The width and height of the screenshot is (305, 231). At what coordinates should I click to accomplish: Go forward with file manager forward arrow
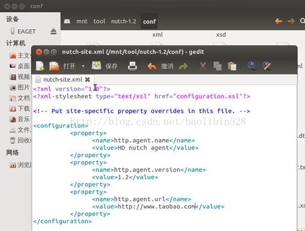[291, 21]
